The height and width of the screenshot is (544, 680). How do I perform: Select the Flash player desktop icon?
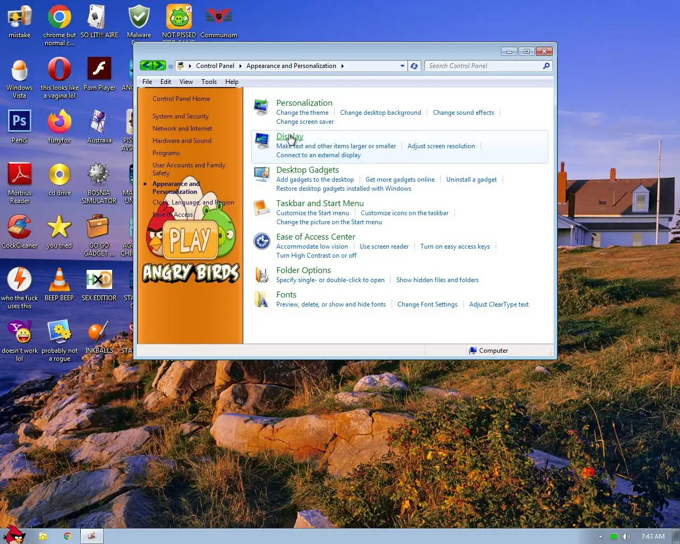pyautogui.click(x=99, y=74)
